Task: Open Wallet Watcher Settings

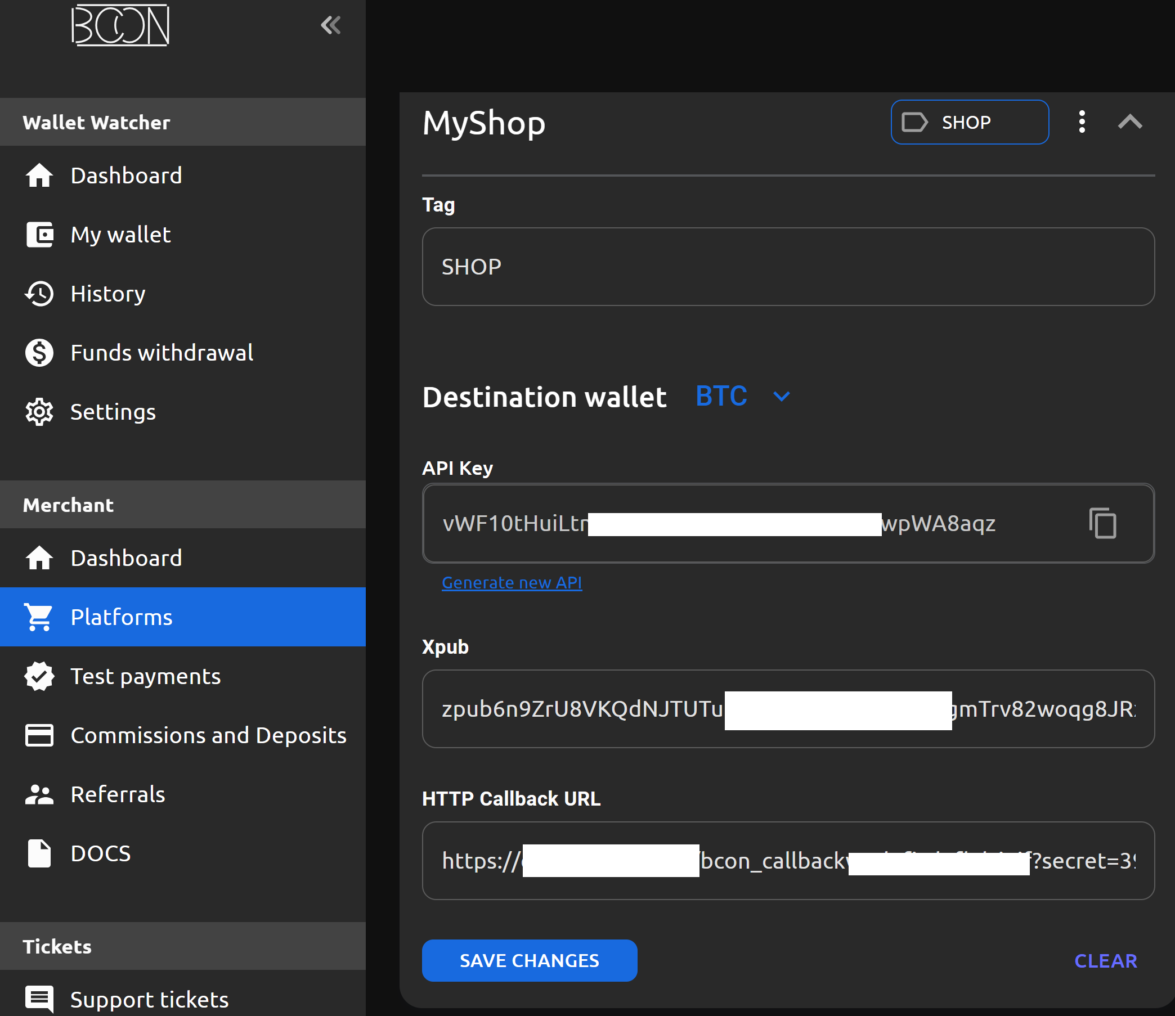Action: tap(113, 412)
